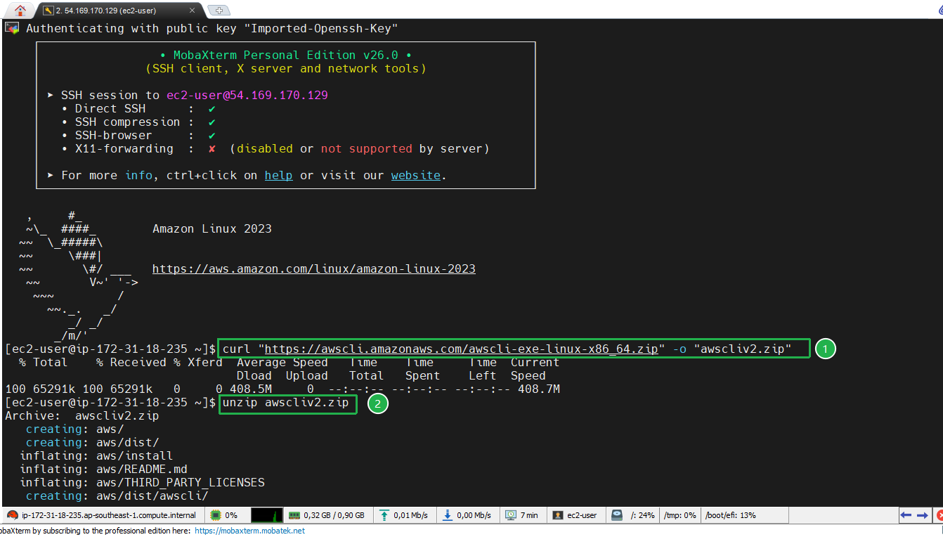Click the 7 min uptime value
Screen dimensions: 943x537
(529, 515)
